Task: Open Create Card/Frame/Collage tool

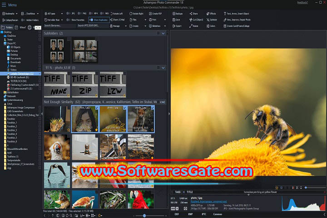Action: point(236,26)
